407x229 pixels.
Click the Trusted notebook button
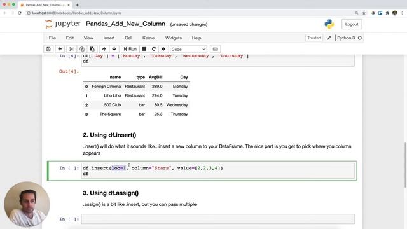click(x=314, y=38)
